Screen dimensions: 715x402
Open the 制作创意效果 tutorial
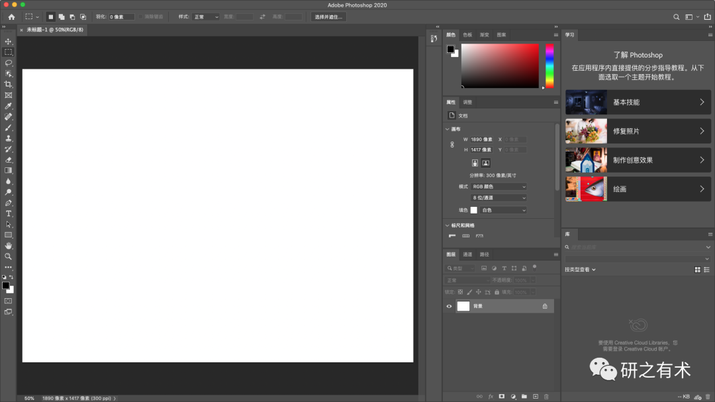pyautogui.click(x=638, y=160)
